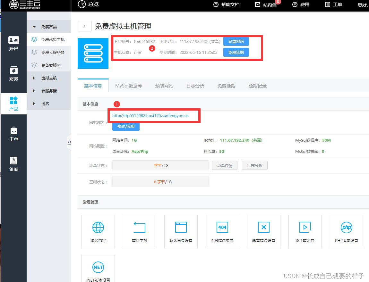This screenshot has width=369, height=282.
Task: Click the 网站空间 1G value
Action: (x=134, y=140)
